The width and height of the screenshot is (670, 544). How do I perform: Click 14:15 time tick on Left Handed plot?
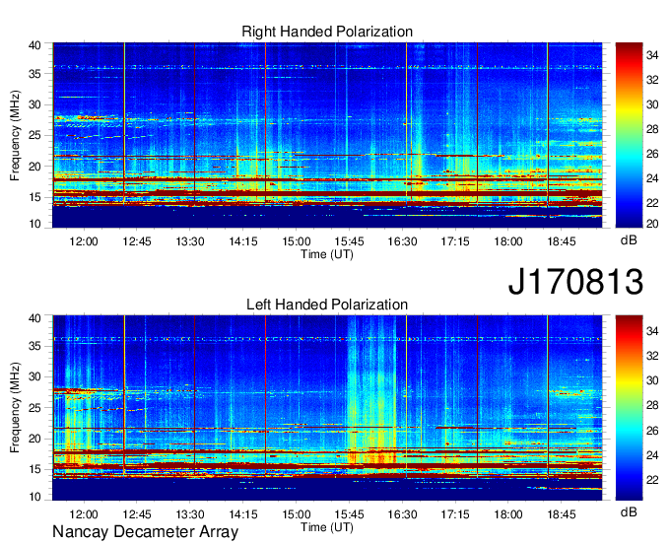tap(243, 514)
